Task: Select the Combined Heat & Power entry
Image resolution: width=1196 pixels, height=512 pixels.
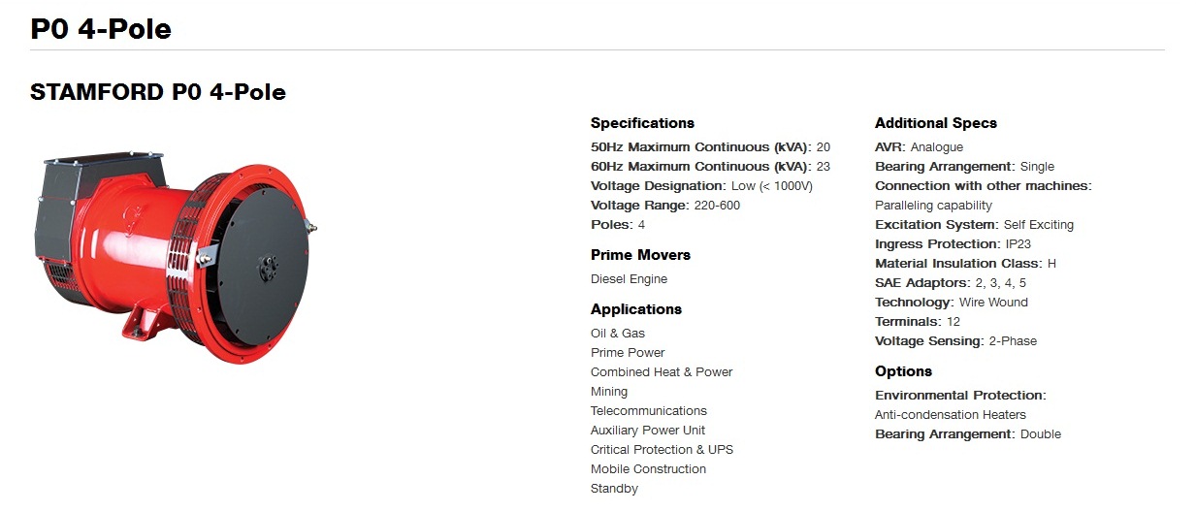Action: coord(662,372)
